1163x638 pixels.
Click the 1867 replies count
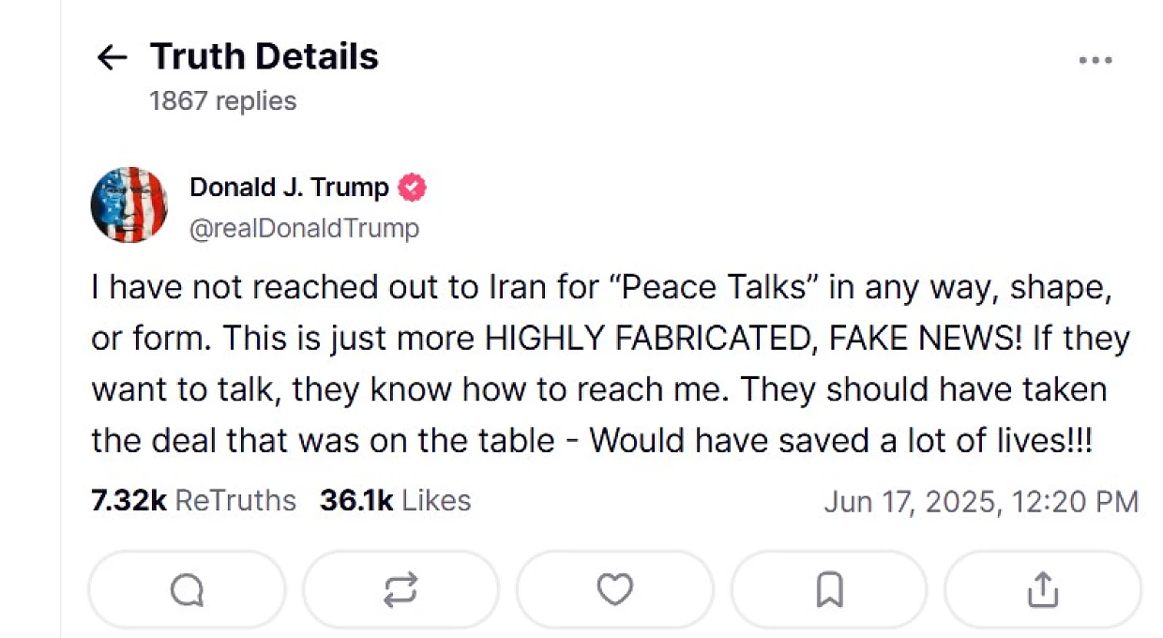tap(222, 100)
